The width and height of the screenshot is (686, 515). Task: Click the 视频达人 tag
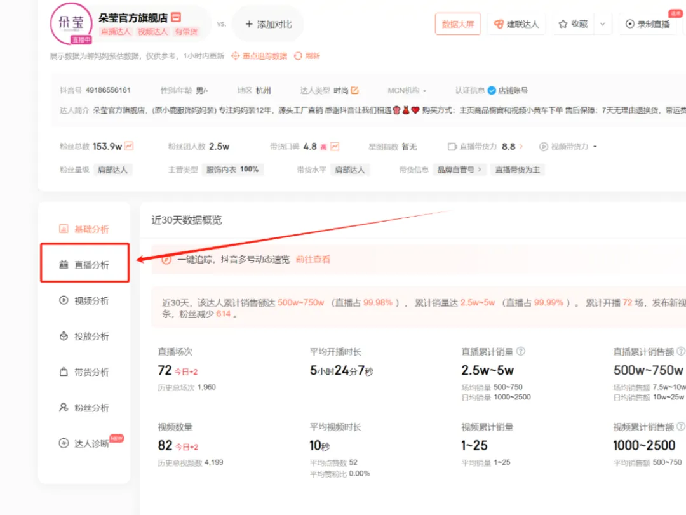pos(152,32)
